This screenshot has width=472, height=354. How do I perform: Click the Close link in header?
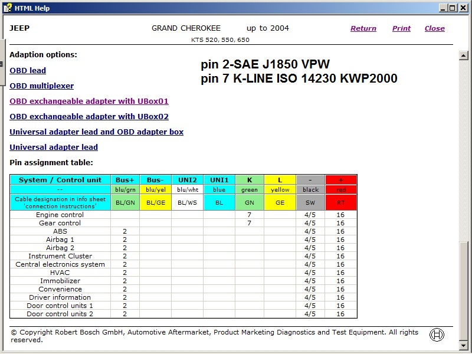pyautogui.click(x=434, y=28)
